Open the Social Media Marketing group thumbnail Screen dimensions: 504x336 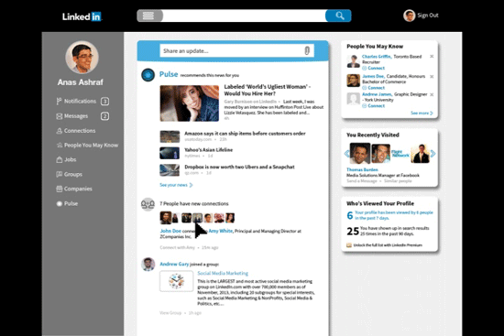point(177,281)
